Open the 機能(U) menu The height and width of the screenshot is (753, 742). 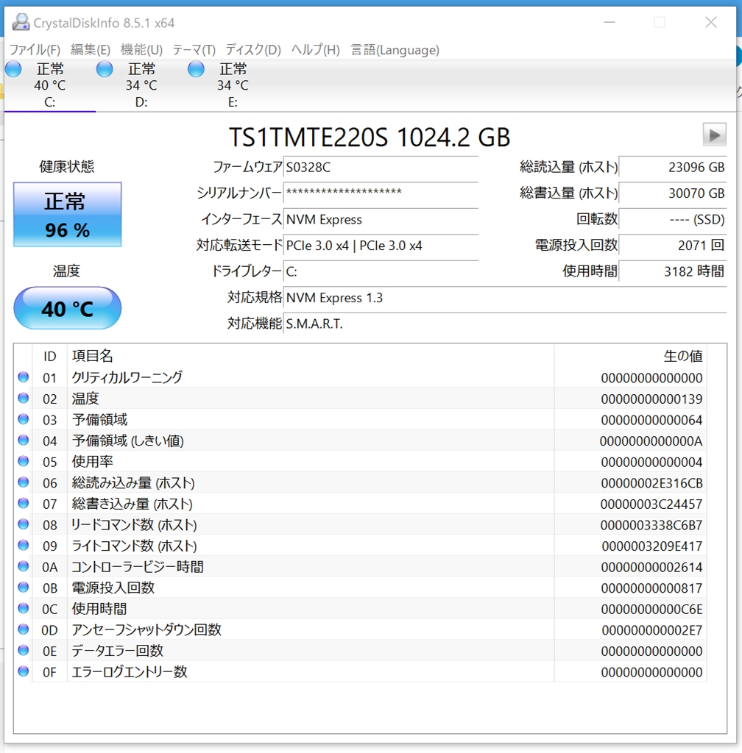click(141, 50)
